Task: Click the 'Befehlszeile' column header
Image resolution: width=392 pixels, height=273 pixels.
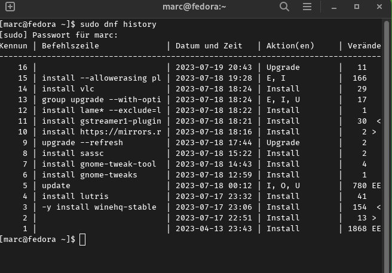Action: click(71, 46)
